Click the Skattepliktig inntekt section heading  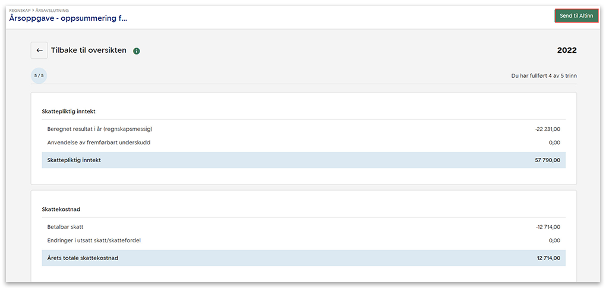point(69,111)
